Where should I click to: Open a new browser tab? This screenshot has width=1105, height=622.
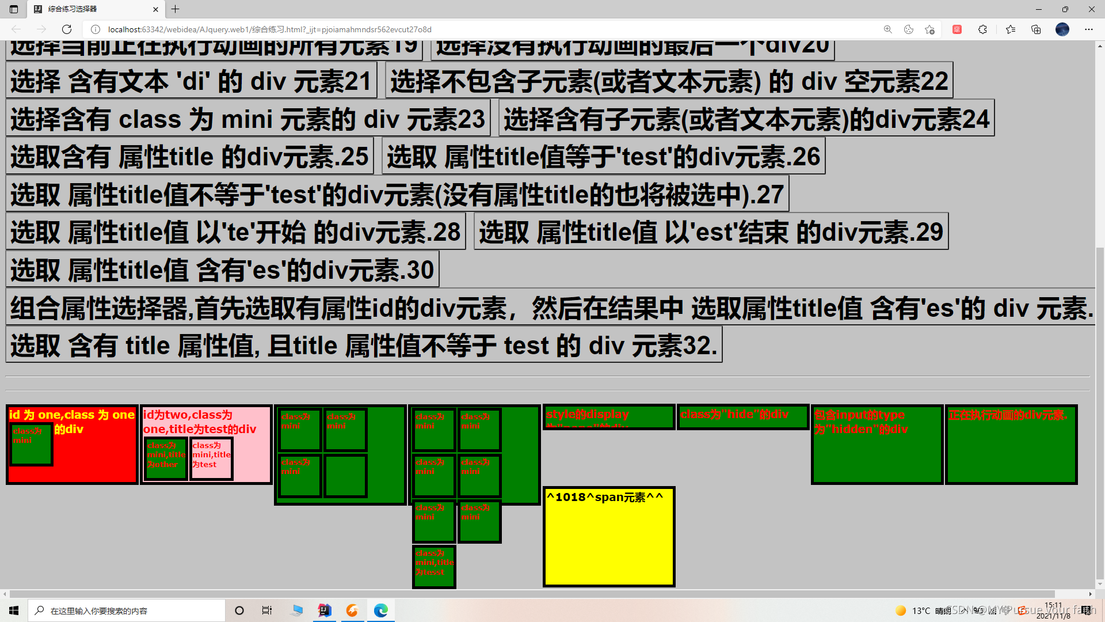176,9
